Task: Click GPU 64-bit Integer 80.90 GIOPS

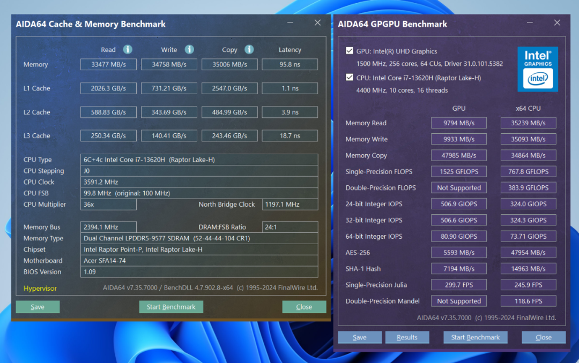Action: (x=459, y=237)
